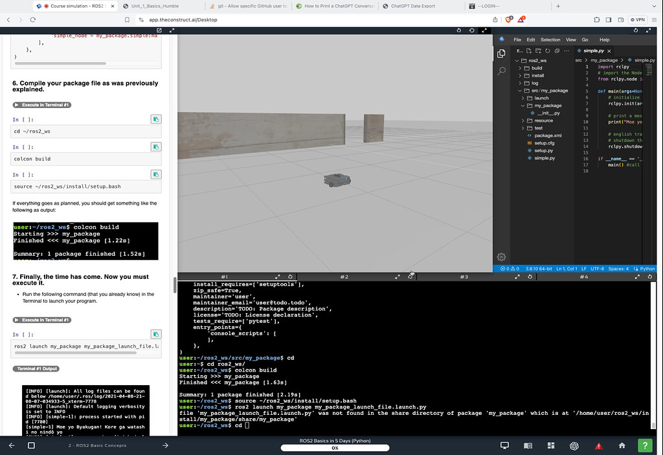
Task: Reload the IDE panel
Action: click(636, 30)
